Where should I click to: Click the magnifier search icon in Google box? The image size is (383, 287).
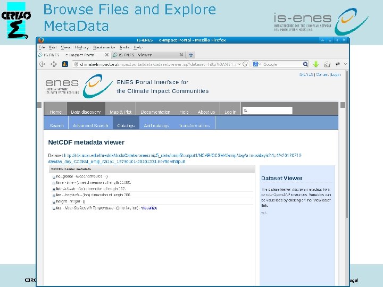click(305, 64)
